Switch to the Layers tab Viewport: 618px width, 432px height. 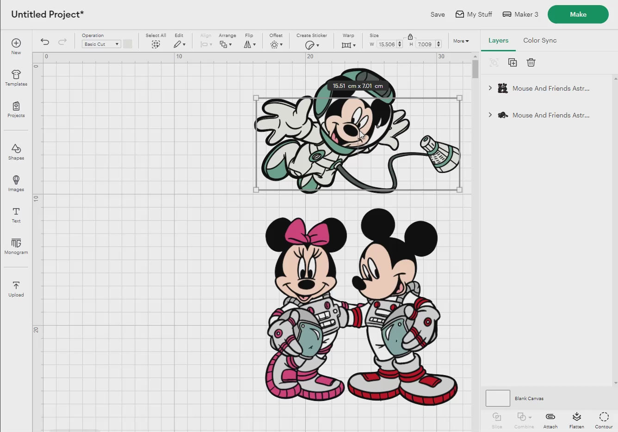tap(498, 40)
